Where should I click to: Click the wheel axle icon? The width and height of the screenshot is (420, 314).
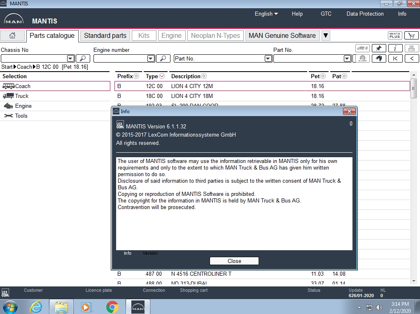(362, 58)
